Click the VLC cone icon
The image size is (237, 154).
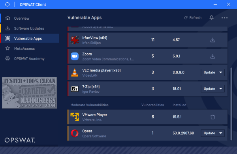(x=75, y=73)
